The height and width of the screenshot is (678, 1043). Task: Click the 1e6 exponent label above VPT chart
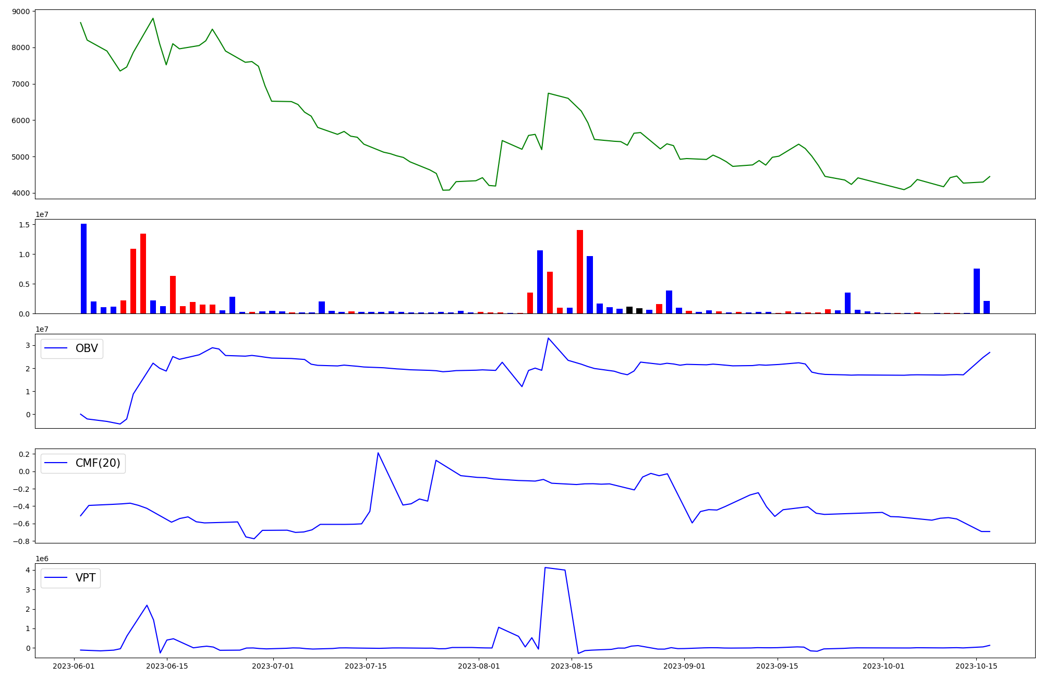coord(42,559)
